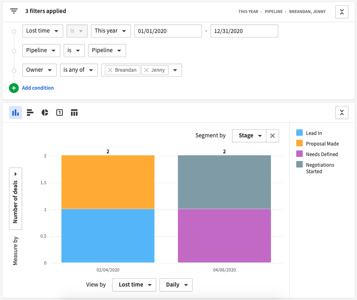The width and height of the screenshot is (357, 300).
Task: Click the gray Negotiations Started bar segment
Action: pyautogui.click(x=224, y=182)
